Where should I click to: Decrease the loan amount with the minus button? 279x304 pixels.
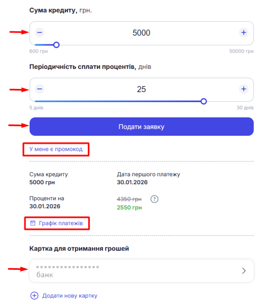coord(40,33)
